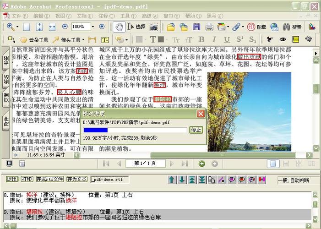Open the 一般,自动判断 mode dropdown

coord(297,180)
